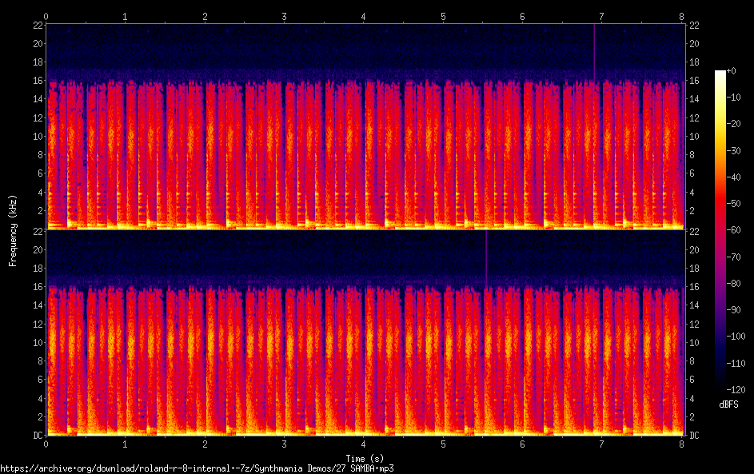The height and width of the screenshot is (474, 754).
Task: Click the "0" tick on the top time axis
Action: tap(46, 16)
